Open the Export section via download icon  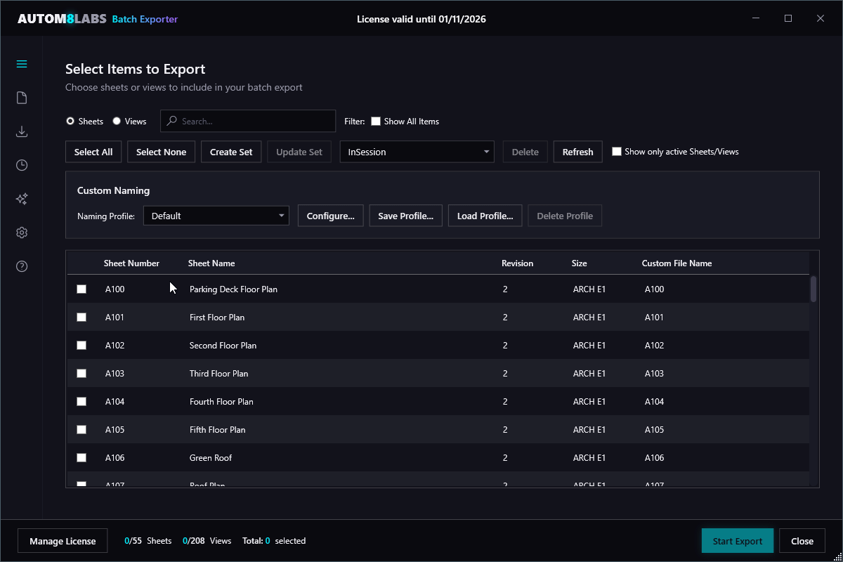point(21,131)
